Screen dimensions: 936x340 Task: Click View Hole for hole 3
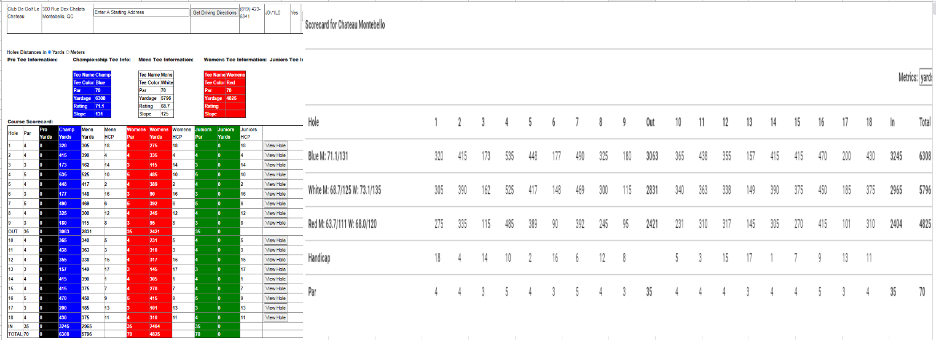click(x=275, y=165)
